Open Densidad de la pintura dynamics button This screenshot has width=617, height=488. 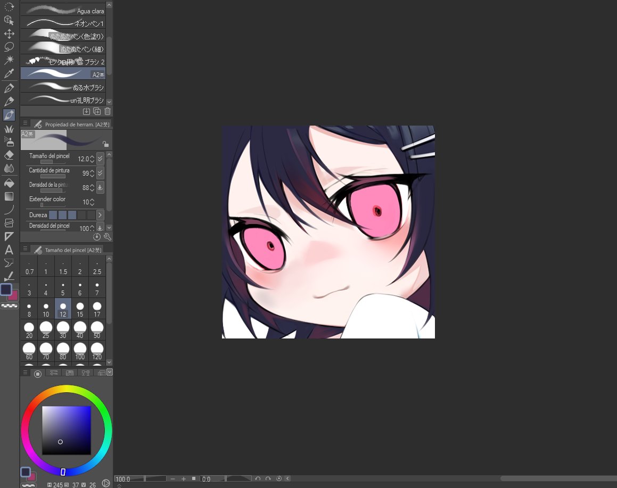click(100, 187)
